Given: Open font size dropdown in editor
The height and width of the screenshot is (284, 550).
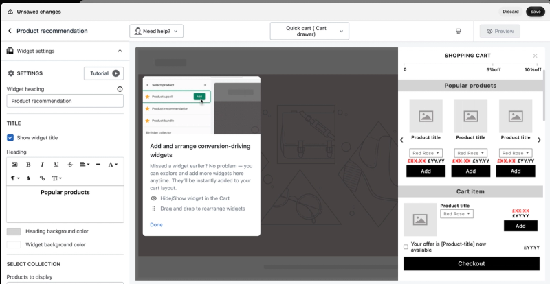Looking at the screenshot, I should click(57, 178).
